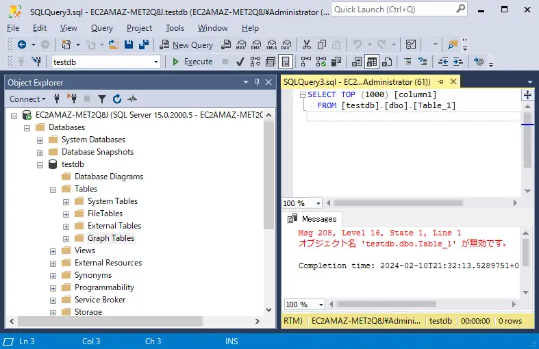The image size is (539, 349).
Task: Switch output to Results to File
Action: (387, 62)
